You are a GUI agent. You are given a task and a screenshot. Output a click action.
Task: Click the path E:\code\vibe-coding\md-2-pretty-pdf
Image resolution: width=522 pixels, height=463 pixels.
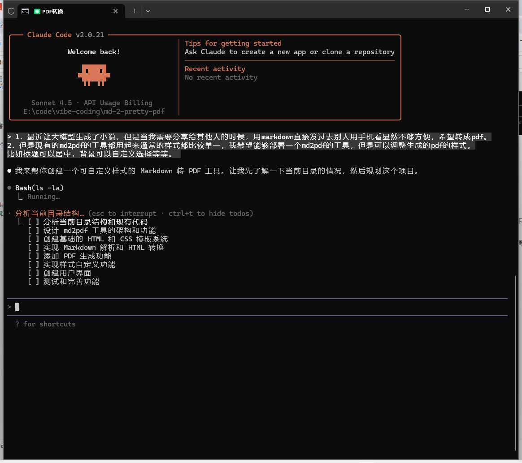pos(94,111)
